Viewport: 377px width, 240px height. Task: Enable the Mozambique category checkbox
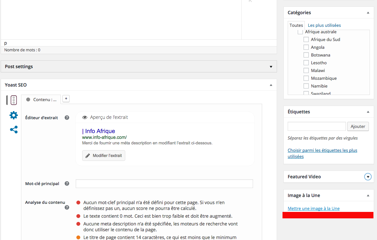coord(306,78)
